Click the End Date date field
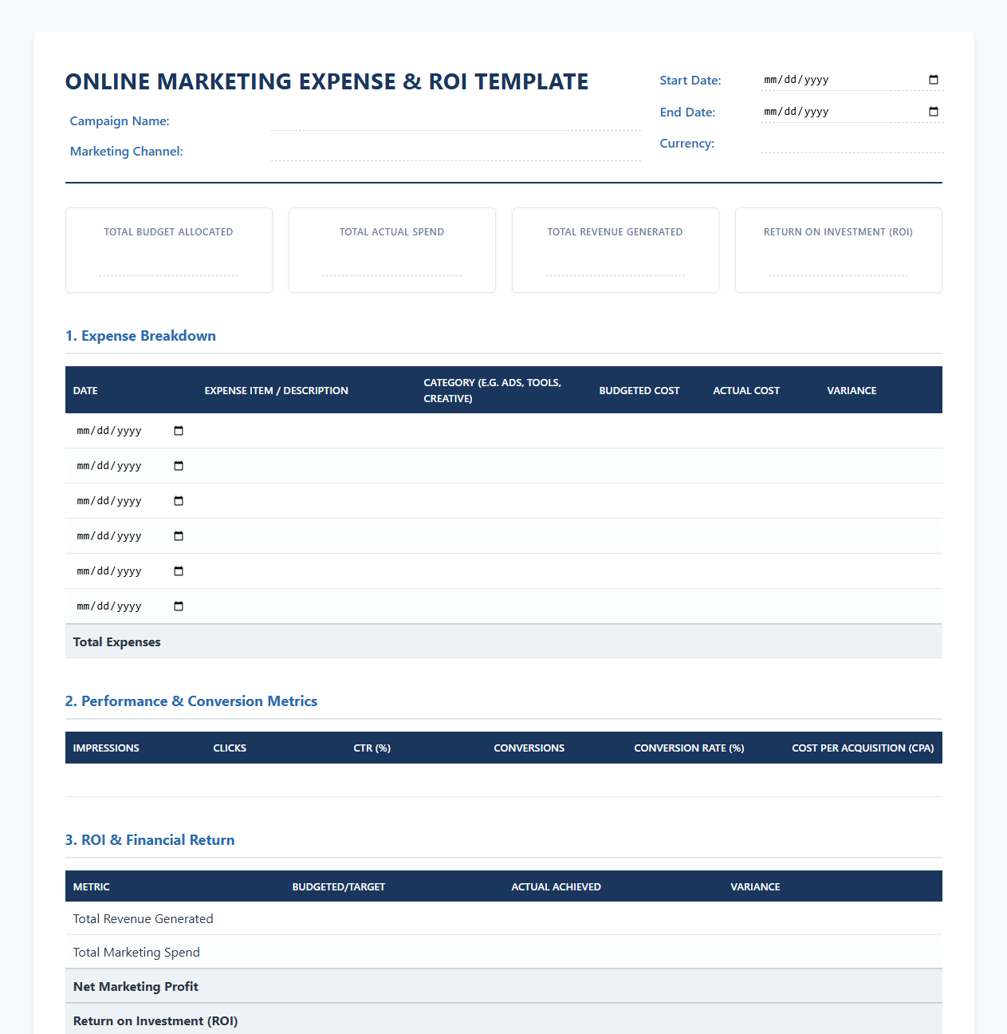The image size is (1007, 1034). click(x=852, y=112)
